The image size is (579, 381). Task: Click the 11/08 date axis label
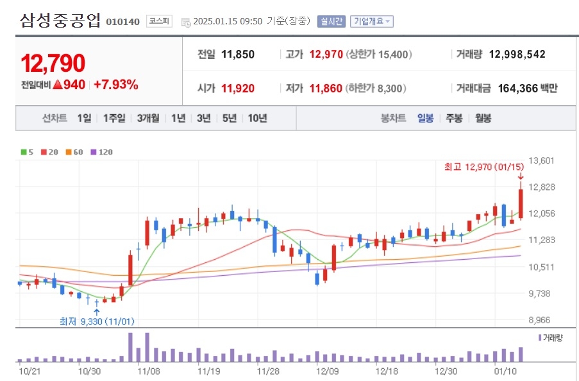click(x=149, y=371)
